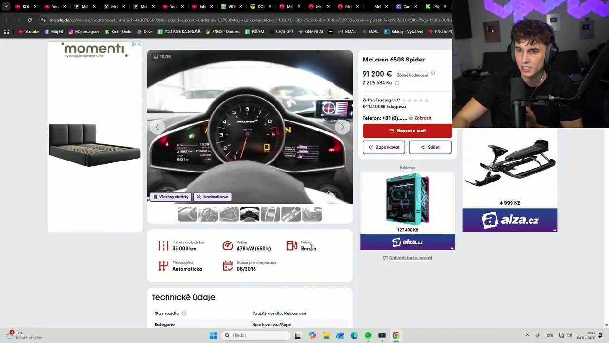Screen dimensions: 609x343
Task: Click the Stav vozidla info icon
Action: click(184, 313)
